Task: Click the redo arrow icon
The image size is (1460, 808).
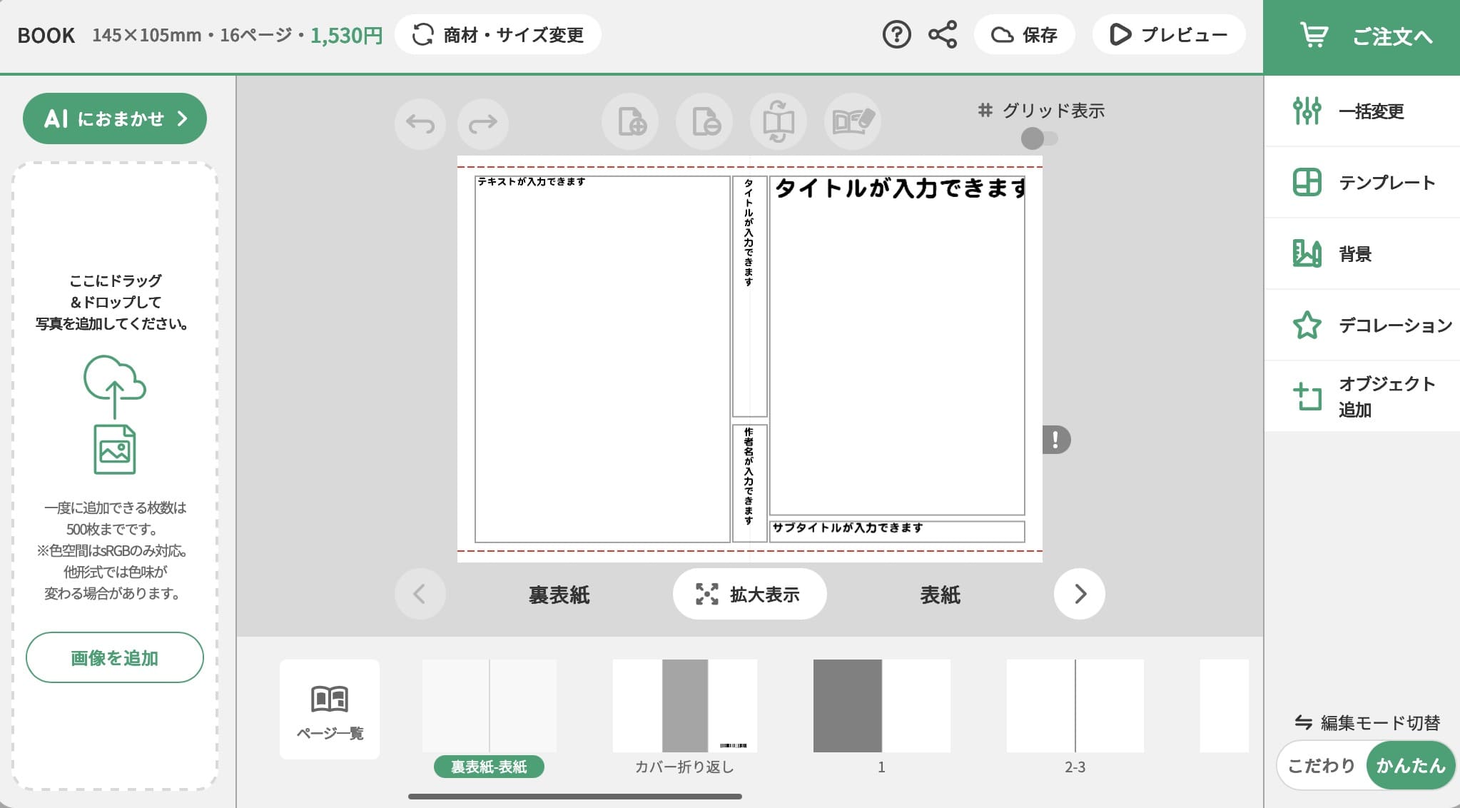Action: (483, 123)
